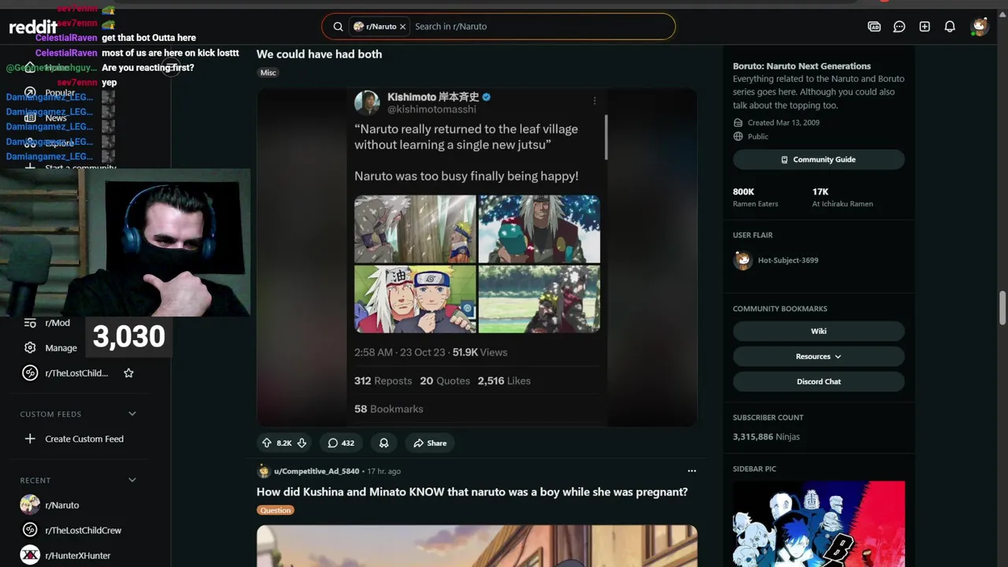The image size is (1008, 567).
Task: Open Manage in sidebar
Action: click(61, 348)
